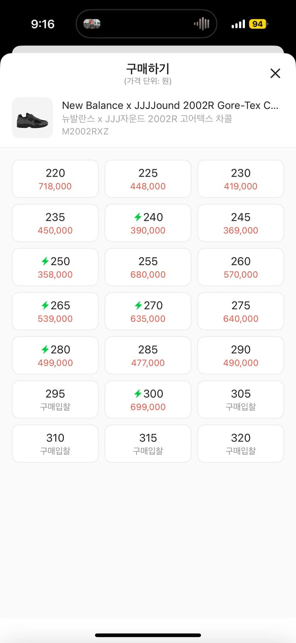296x643 pixels.
Task: Place a bid on size 295 구매입찰
Action: 55,400
